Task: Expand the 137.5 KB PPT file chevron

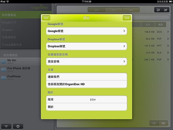Action: pyautogui.click(x=168, y=46)
